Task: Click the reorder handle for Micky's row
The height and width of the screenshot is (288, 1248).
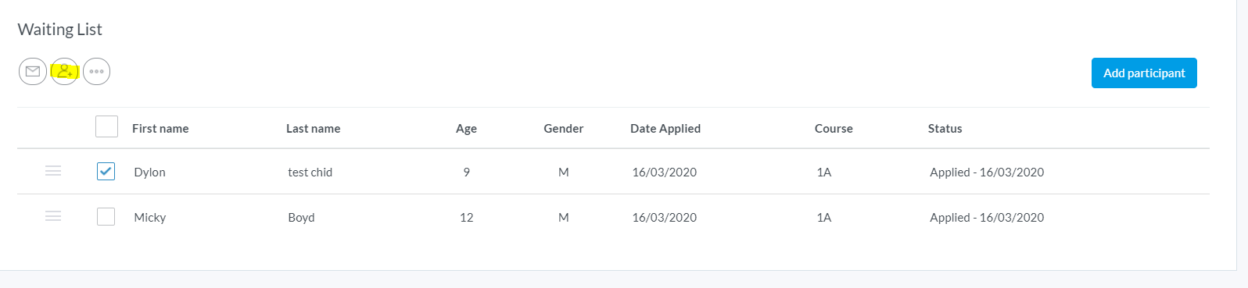Action: coord(53,216)
